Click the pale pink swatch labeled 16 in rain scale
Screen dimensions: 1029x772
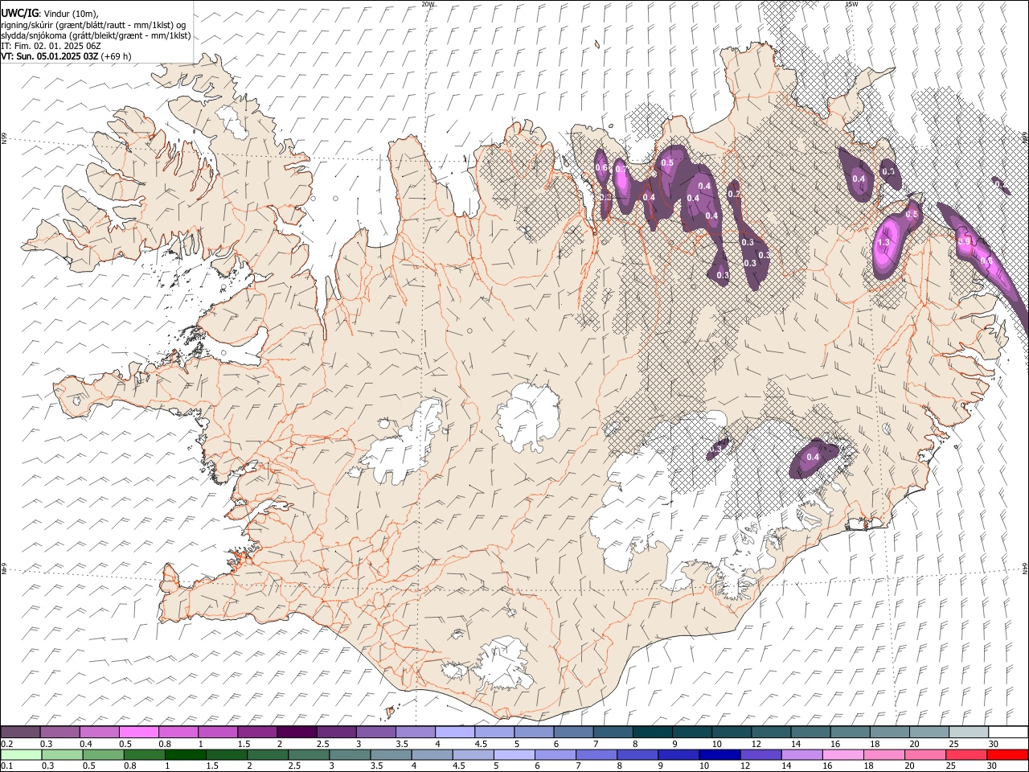(x=843, y=754)
